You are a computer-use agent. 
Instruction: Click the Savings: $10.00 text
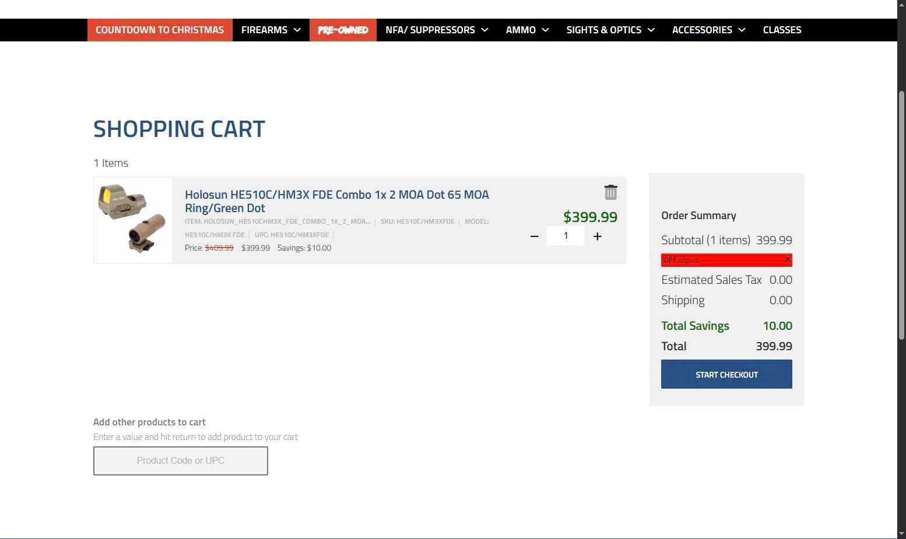(x=304, y=248)
